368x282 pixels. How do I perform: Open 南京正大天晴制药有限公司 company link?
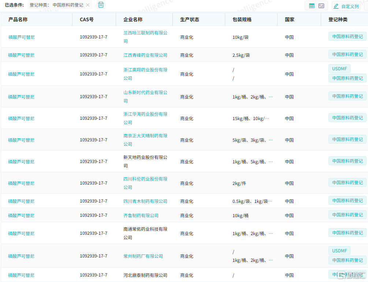point(145,140)
